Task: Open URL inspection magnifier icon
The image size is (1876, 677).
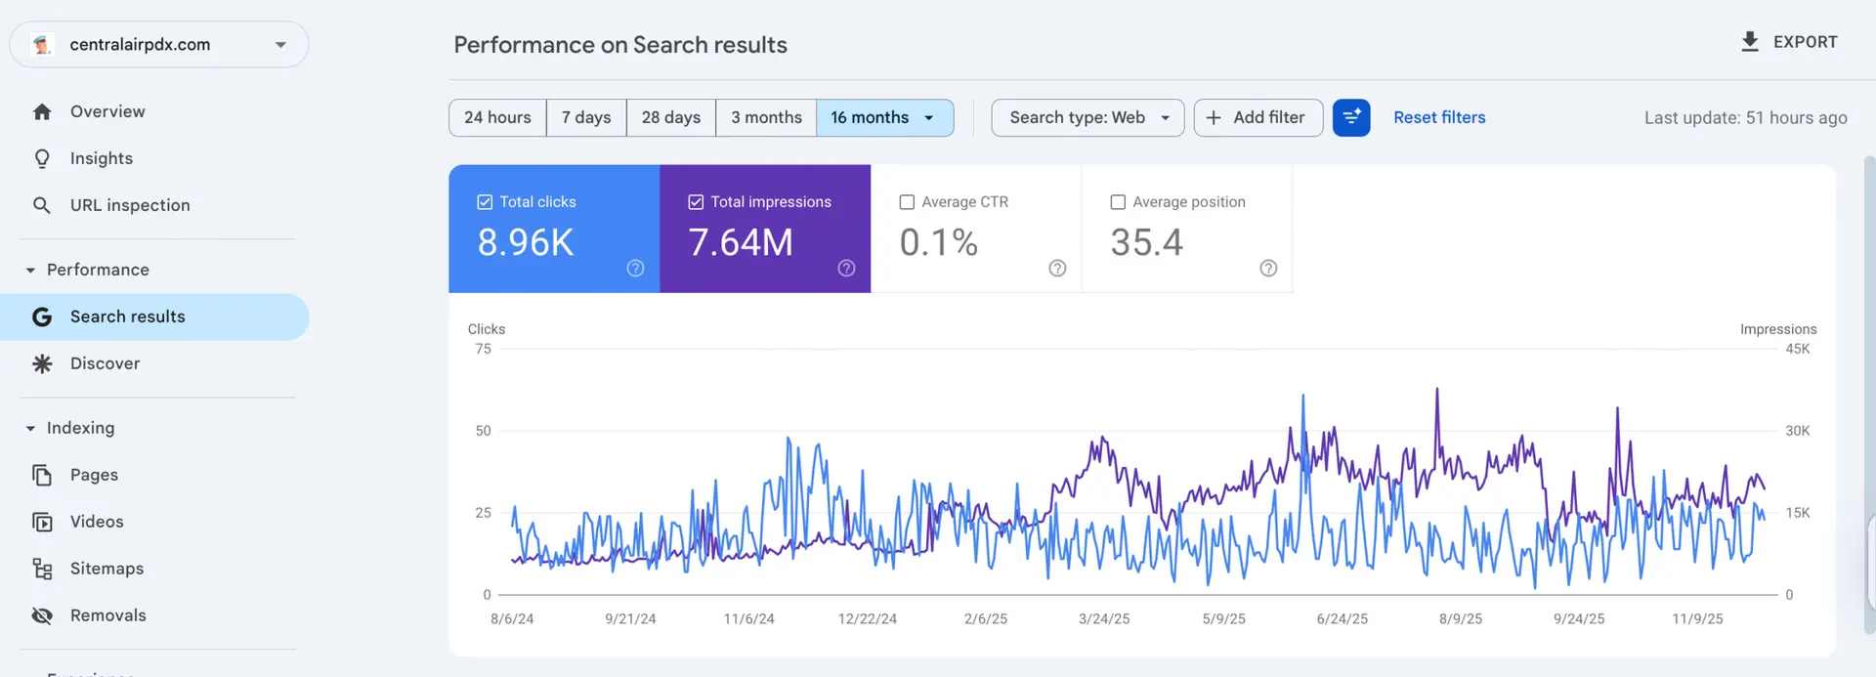Action: point(42,205)
